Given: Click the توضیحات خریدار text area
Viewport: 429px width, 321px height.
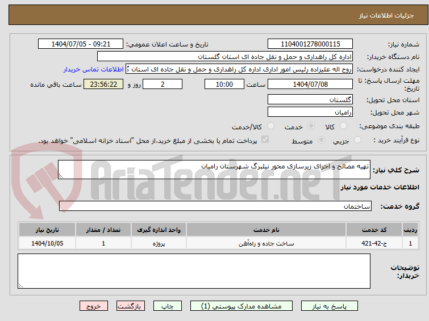Looking at the screenshot, I should [194, 271].
